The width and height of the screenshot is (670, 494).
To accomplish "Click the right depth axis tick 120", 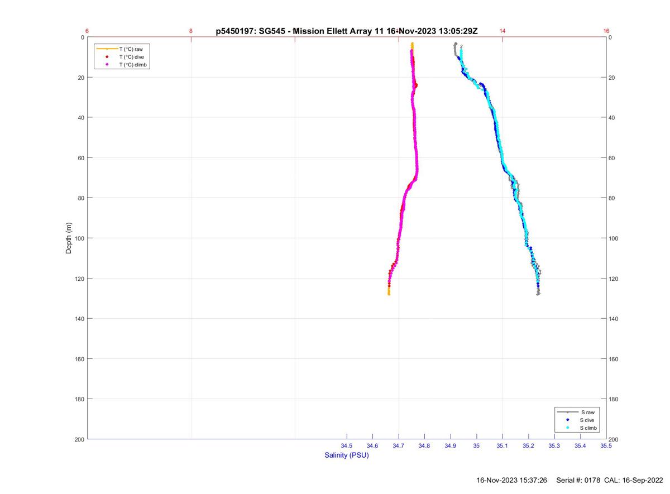I will [x=614, y=279].
